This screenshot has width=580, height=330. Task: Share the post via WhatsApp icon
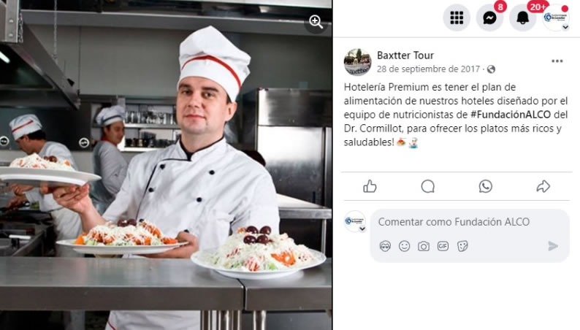point(485,186)
